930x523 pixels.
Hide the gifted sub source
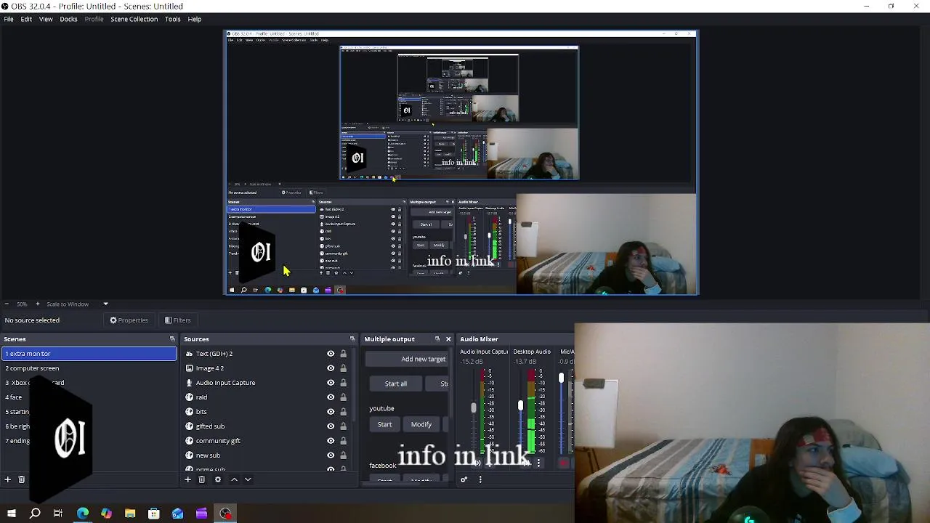click(331, 426)
